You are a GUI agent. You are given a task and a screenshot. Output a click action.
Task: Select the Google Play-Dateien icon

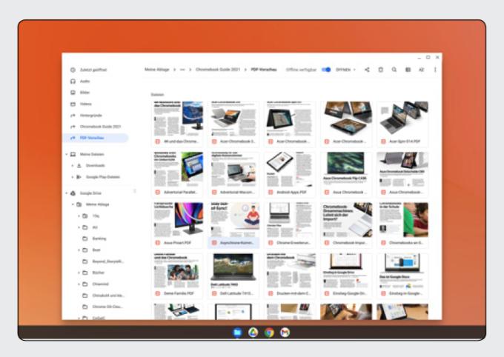coord(79,177)
